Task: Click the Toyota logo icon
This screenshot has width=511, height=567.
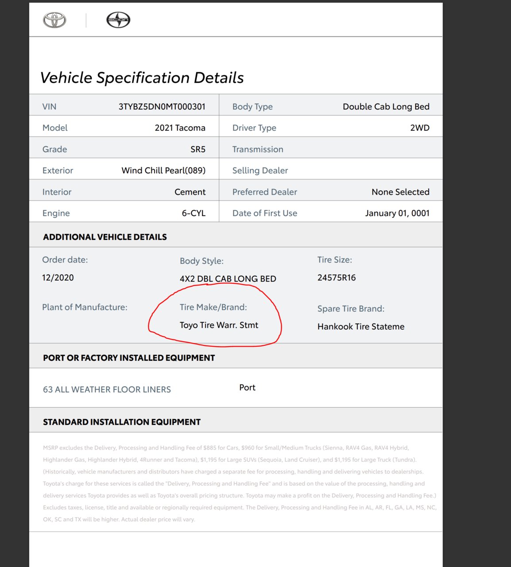Action: (x=54, y=20)
